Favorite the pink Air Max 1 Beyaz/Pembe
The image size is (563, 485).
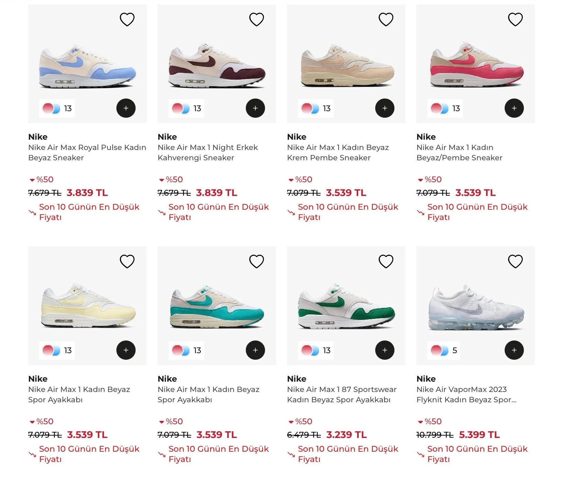(515, 19)
